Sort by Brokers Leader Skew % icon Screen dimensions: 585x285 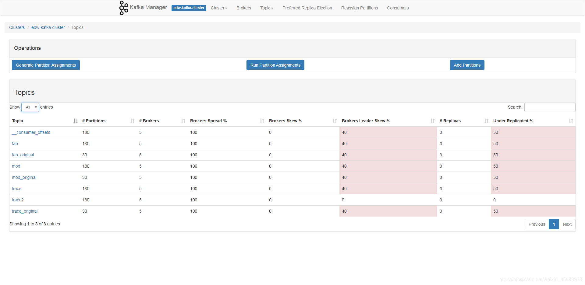pyautogui.click(x=433, y=121)
